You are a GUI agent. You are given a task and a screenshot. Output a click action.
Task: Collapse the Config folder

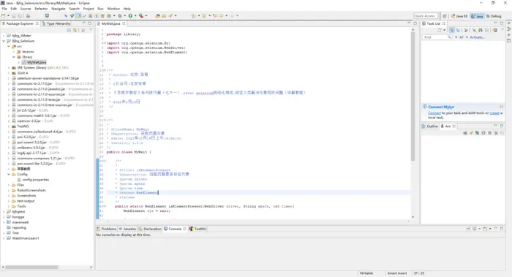point(9,174)
